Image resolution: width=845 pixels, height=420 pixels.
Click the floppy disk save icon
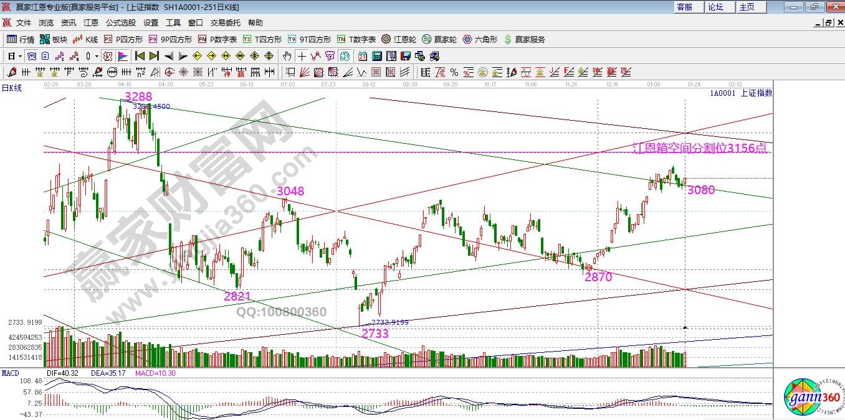pos(406,56)
